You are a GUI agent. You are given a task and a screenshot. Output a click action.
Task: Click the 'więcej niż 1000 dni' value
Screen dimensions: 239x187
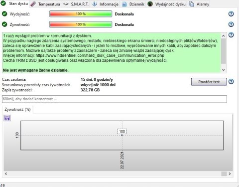[x=98, y=85]
